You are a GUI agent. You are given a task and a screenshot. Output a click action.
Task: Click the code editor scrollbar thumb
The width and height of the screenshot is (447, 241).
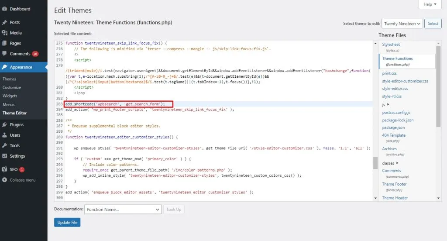[x=375, y=163]
